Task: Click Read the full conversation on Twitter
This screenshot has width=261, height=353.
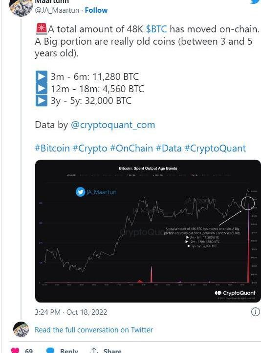Action: [93, 330]
